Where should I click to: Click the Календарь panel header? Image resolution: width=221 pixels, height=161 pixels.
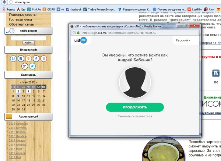28,75
